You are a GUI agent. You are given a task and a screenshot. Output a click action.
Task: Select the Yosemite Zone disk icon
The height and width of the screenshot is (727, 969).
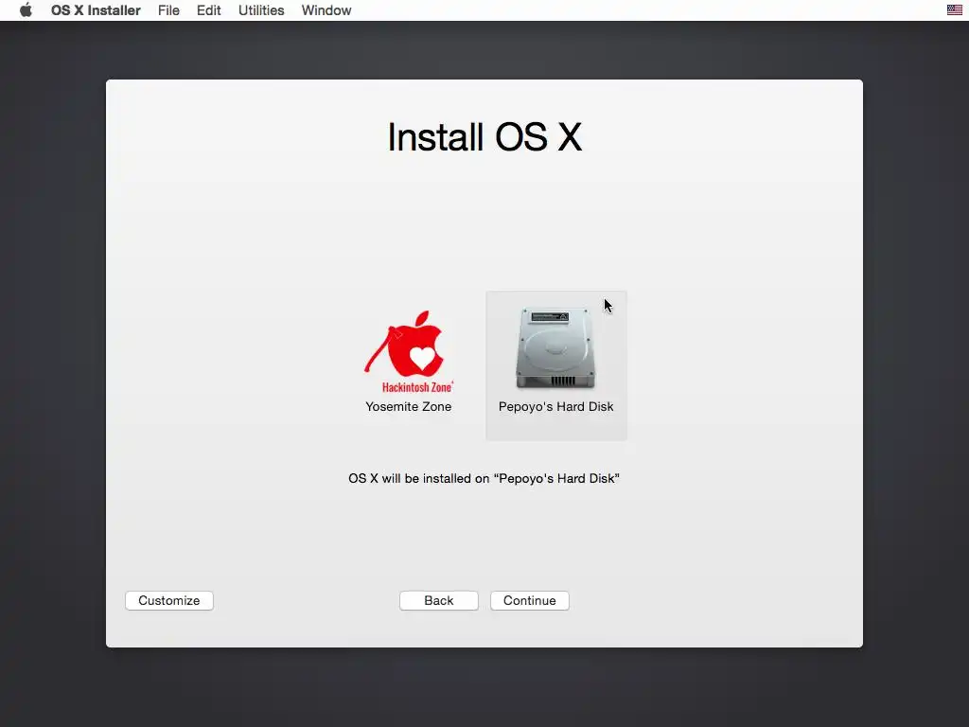pyautogui.click(x=409, y=352)
